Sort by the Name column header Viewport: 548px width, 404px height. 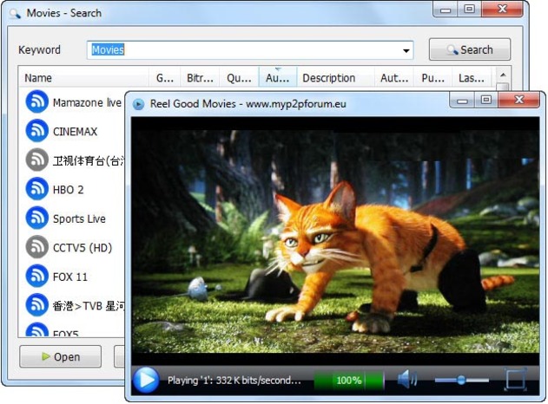point(84,78)
